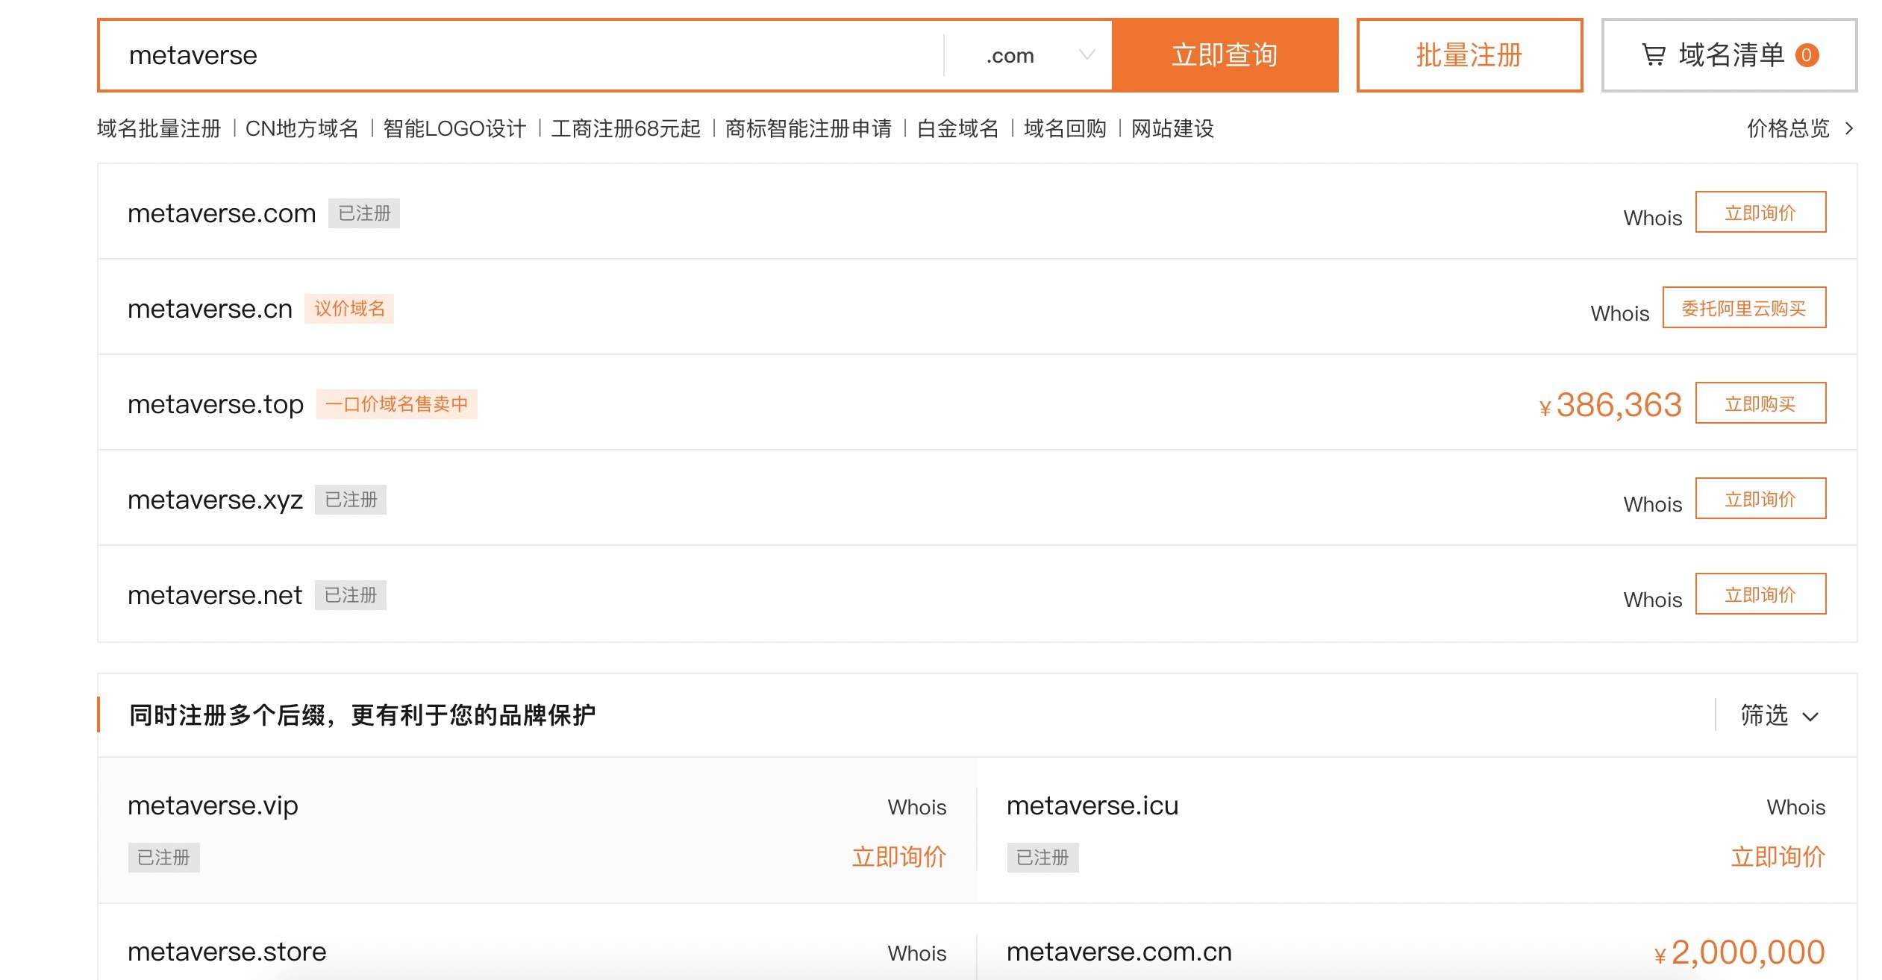Open 白金域名 link
Viewport: 1882px width, 980px height.
coord(957,129)
